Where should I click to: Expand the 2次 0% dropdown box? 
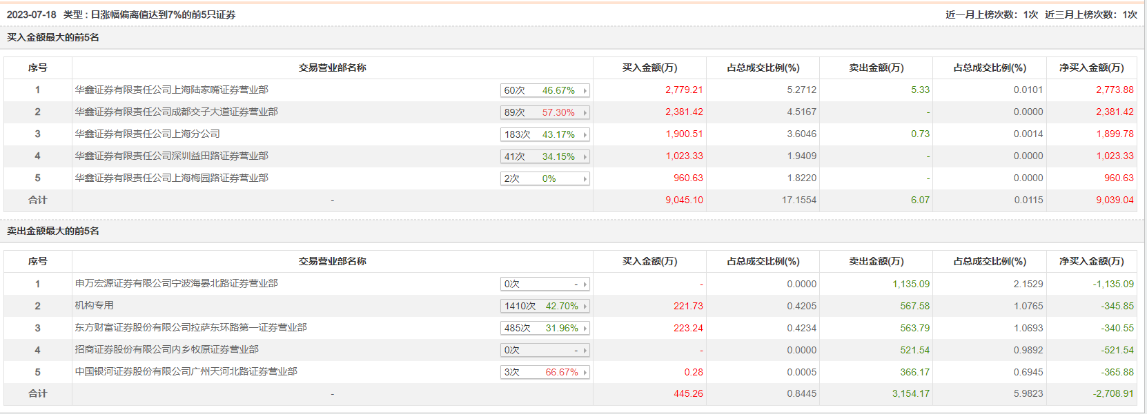(585, 178)
